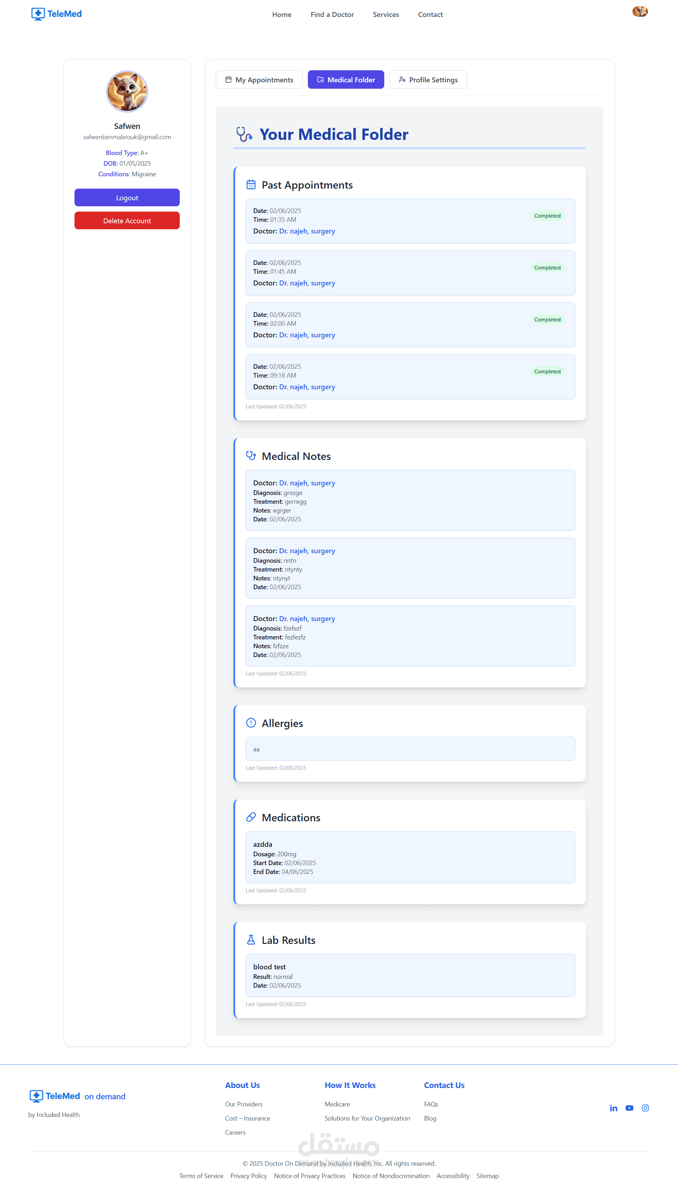Open the Profile Settings tab

pos(428,79)
